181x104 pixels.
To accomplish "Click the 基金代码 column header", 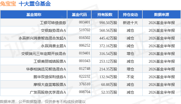I will [x=79, y=15].
